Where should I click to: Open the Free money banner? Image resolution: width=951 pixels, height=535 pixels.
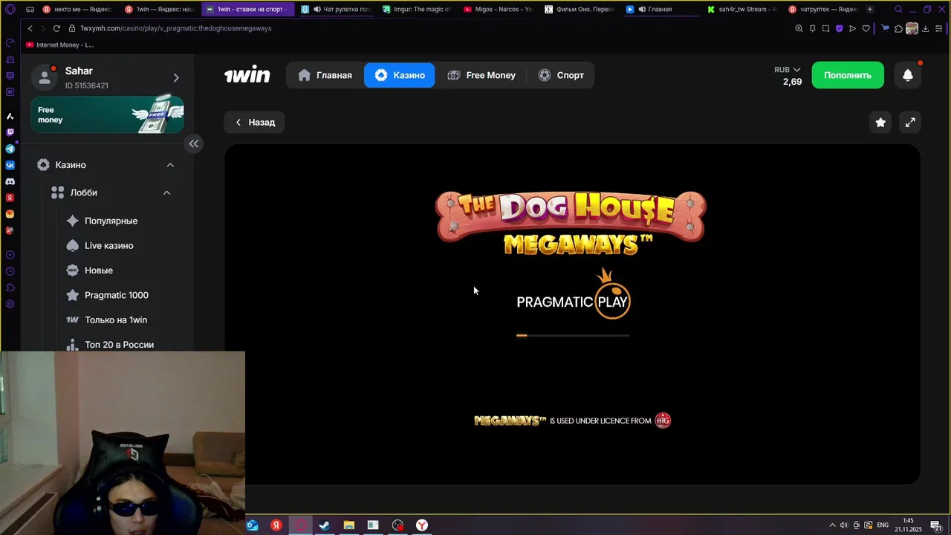pyautogui.click(x=107, y=114)
